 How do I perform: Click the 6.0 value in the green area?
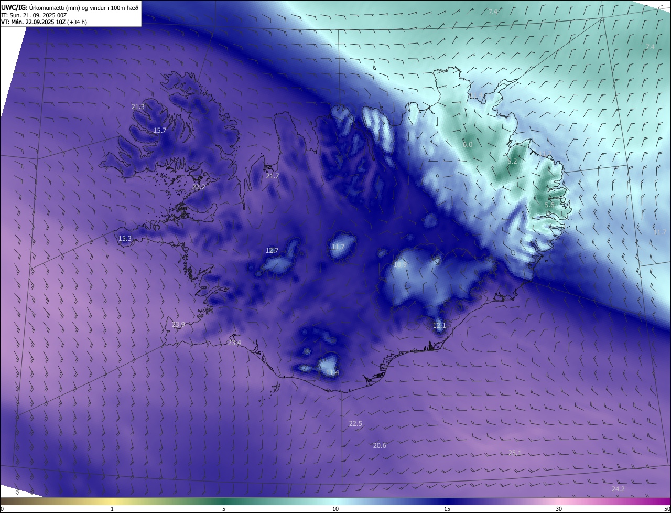point(468,144)
